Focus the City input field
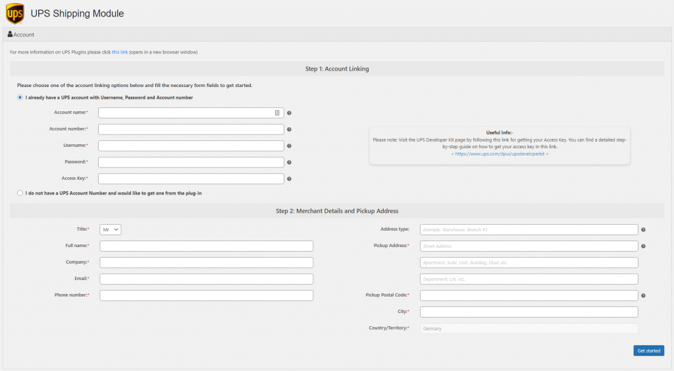 [x=529, y=312]
